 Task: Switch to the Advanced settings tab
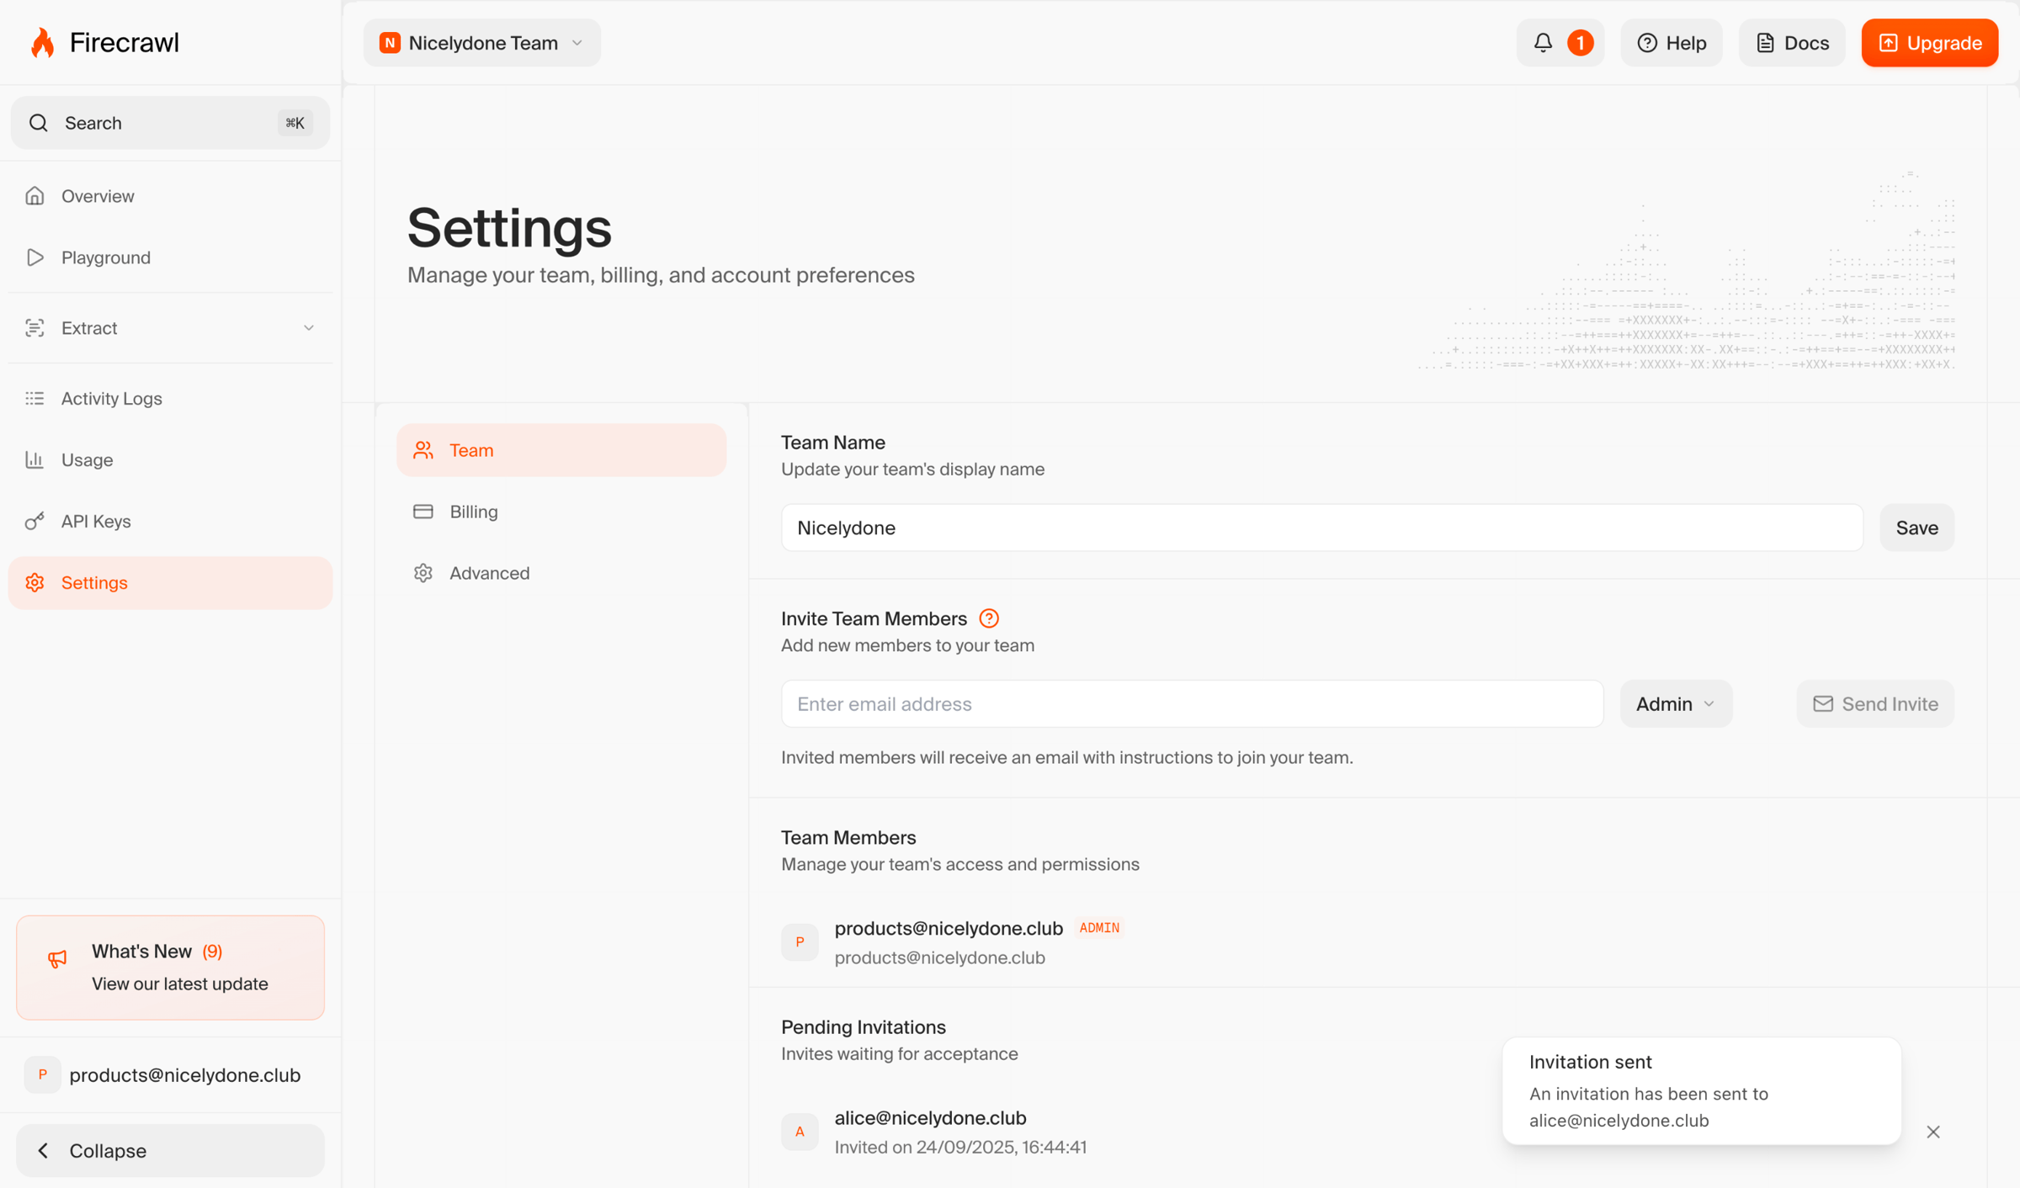tap(561, 573)
